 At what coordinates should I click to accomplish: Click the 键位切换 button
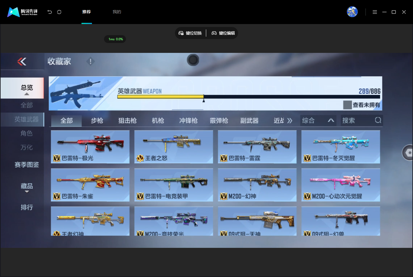[x=190, y=33]
